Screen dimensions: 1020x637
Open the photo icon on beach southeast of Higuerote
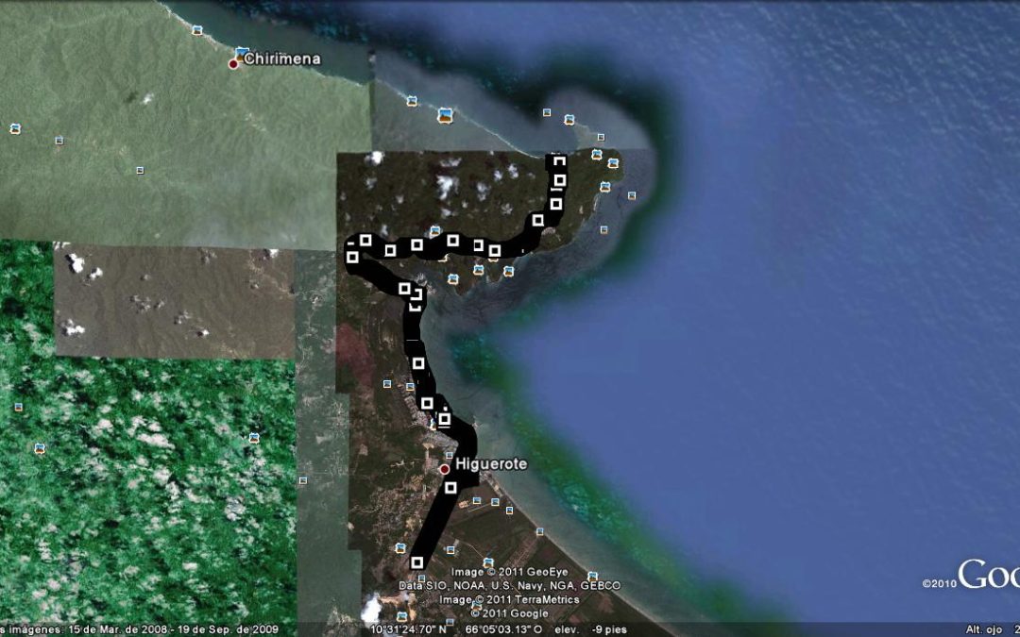pos(591,575)
